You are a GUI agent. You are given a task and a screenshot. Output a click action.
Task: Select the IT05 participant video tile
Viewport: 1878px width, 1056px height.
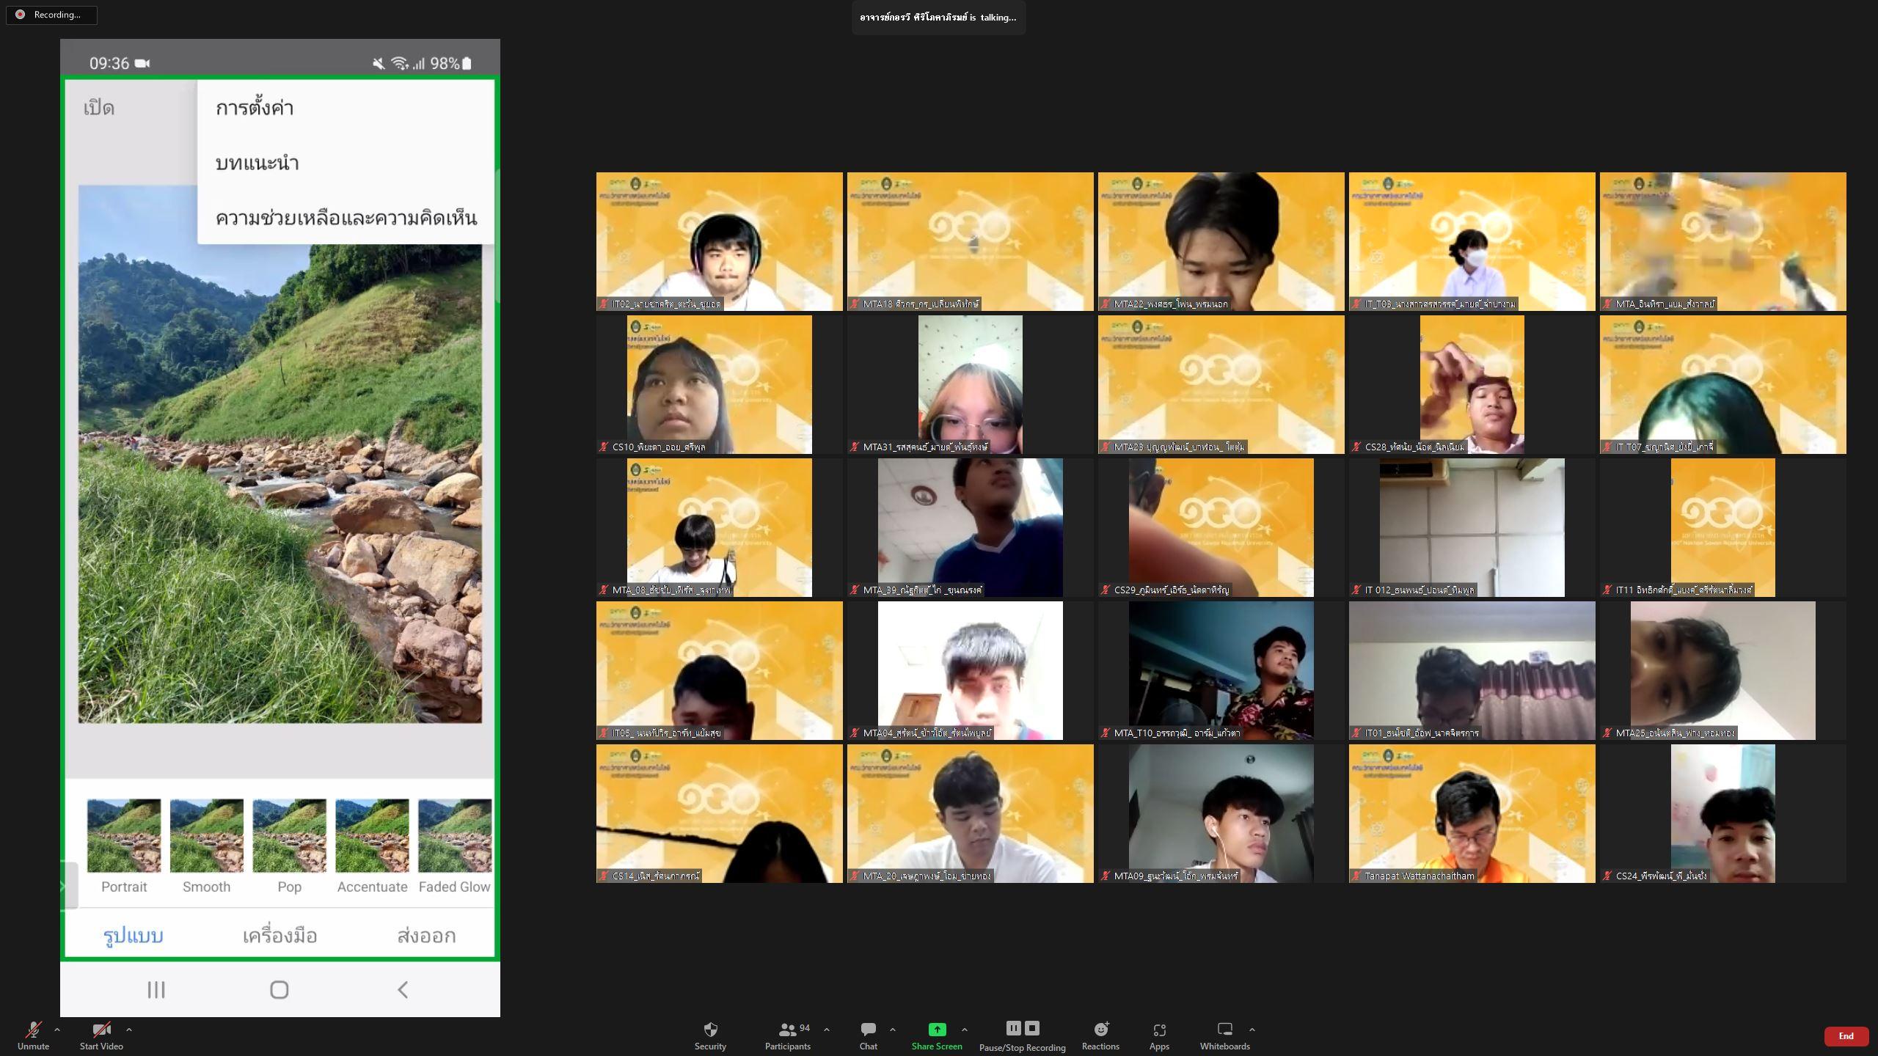[720, 670]
